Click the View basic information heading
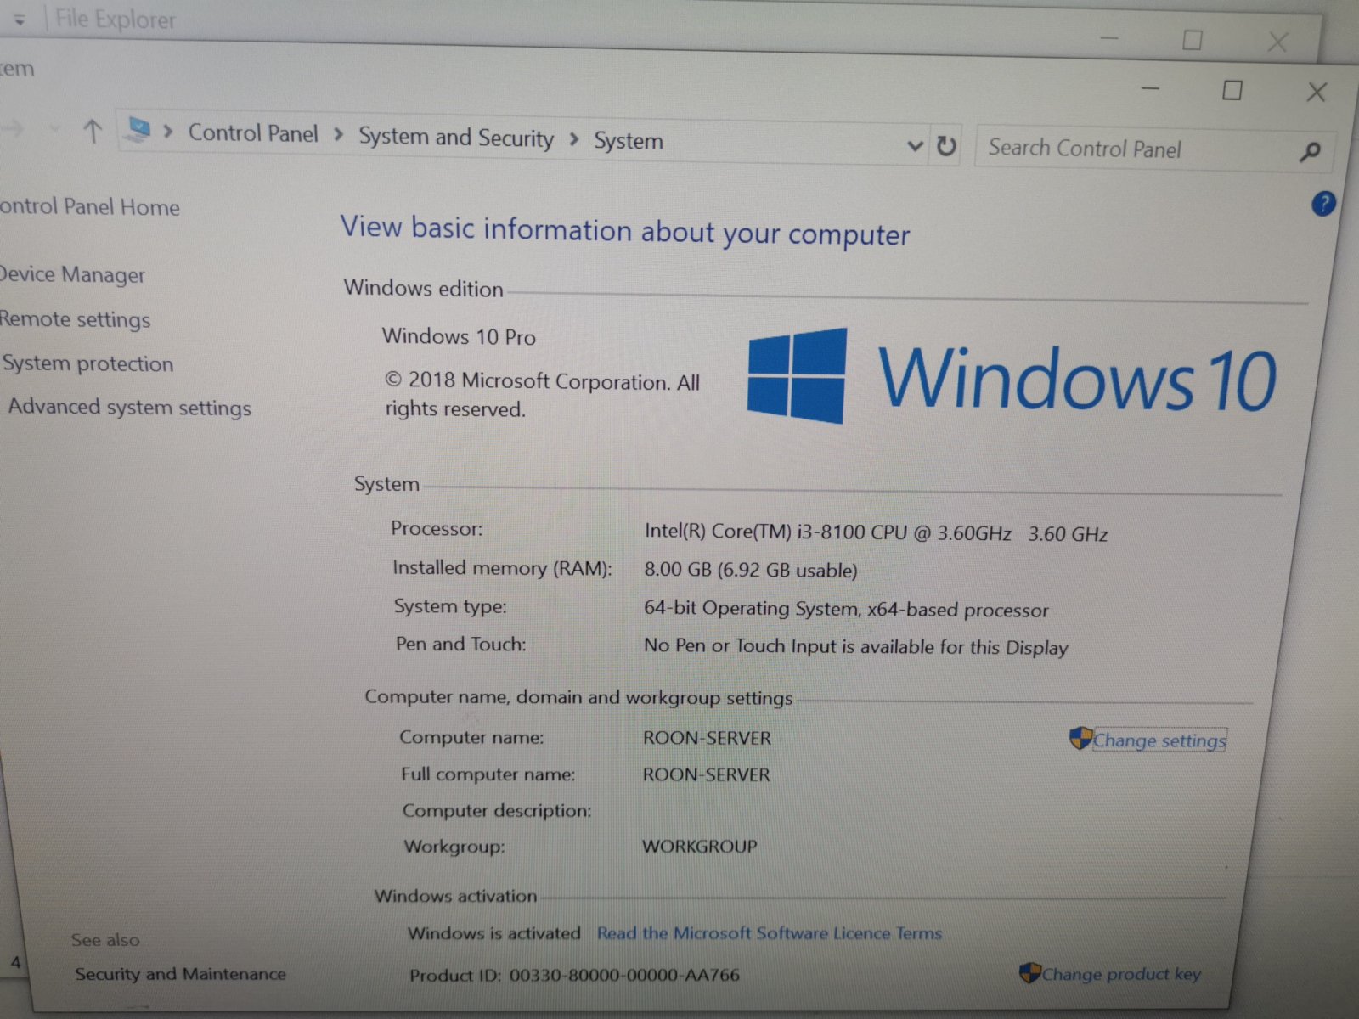Screen dimensions: 1359x1019 tap(625, 230)
